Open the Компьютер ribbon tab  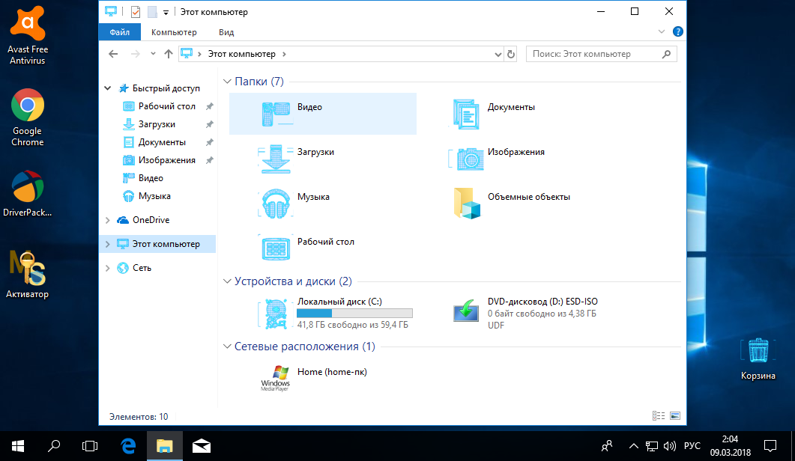(x=174, y=32)
